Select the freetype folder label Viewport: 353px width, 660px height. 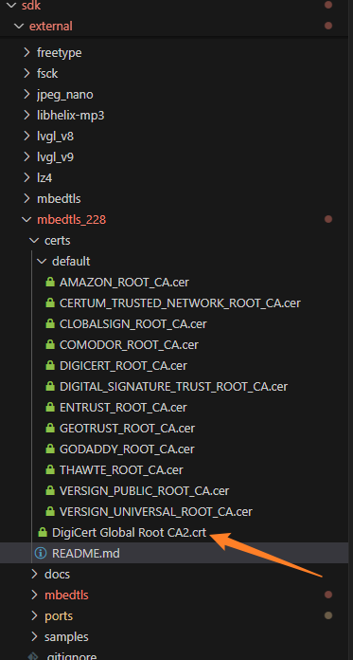(60, 52)
